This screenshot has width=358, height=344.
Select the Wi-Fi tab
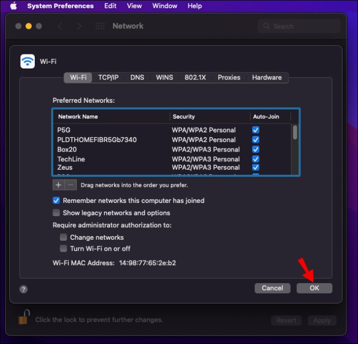coord(78,78)
